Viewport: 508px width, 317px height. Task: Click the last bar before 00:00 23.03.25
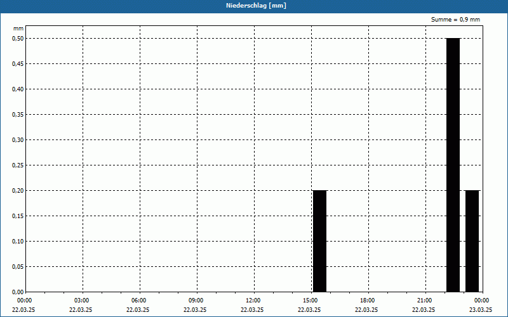[x=472, y=242]
